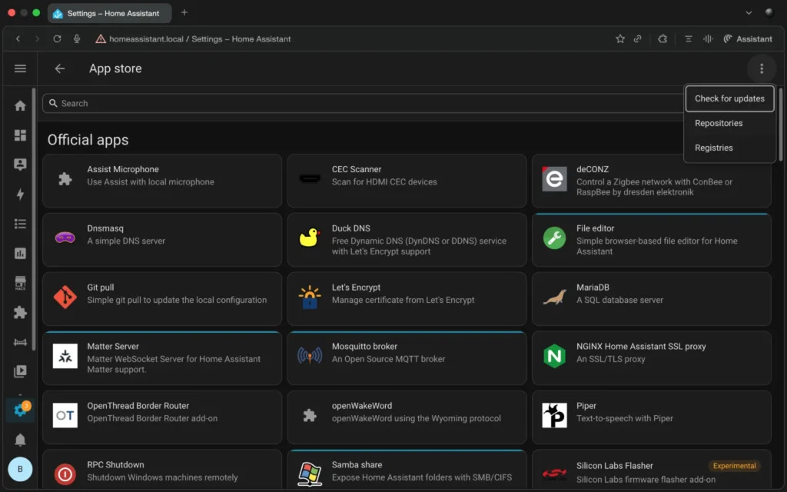
Task: Click the Experimental badge on Silicon Labs Flasher
Action: click(x=734, y=465)
